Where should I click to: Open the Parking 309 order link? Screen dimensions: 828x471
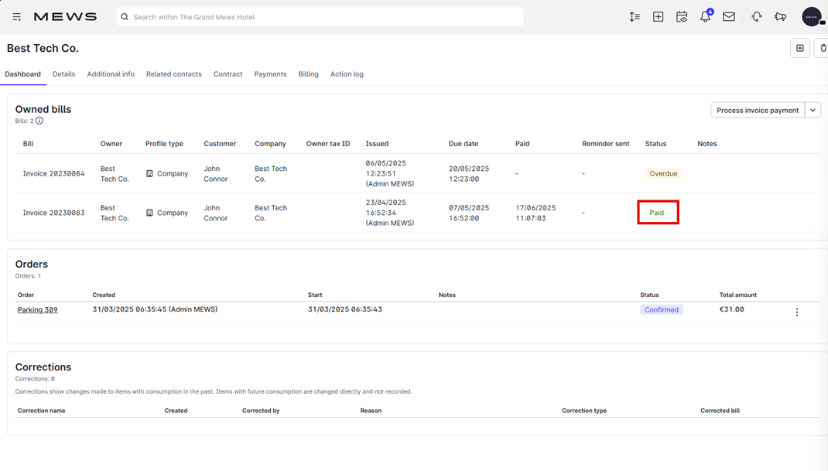[x=37, y=310]
